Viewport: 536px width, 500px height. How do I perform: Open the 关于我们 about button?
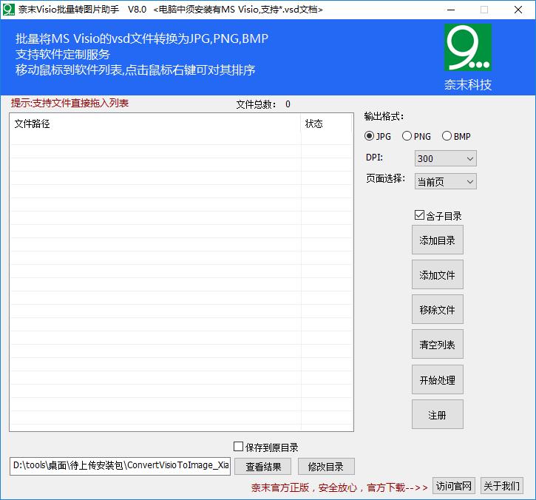[x=501, y=486]
